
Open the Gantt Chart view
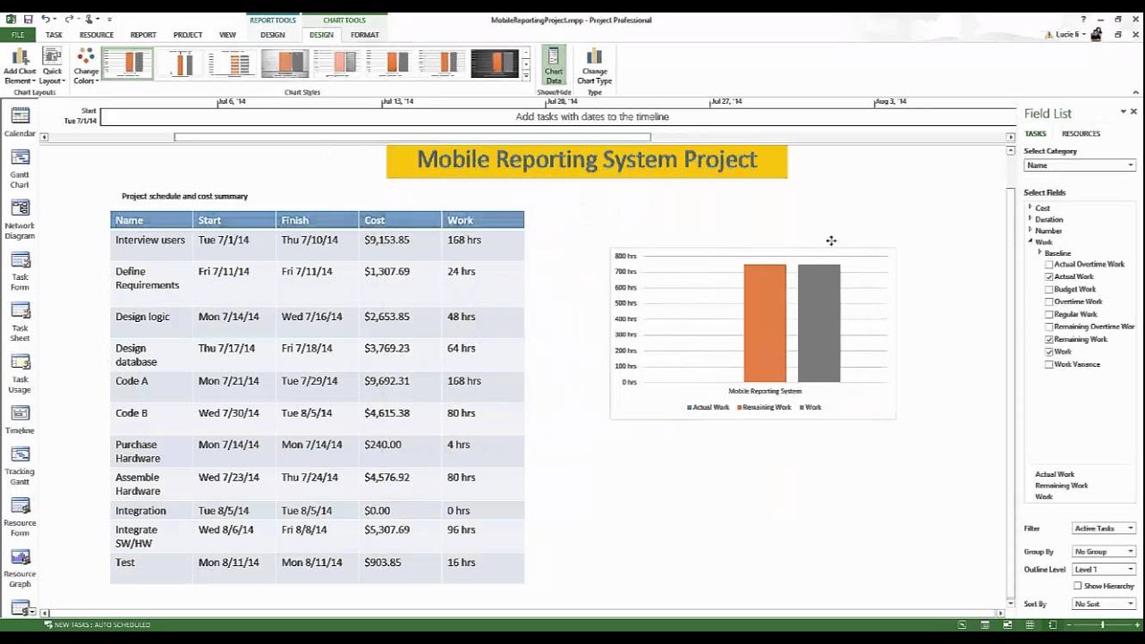coord(20,169)
